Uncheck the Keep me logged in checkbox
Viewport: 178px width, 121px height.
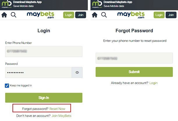click(7, 86)
